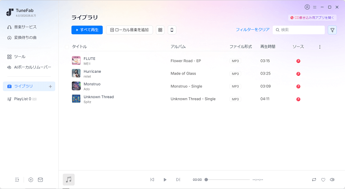Skip to previous track
The height and width of the screenshot is (189, 345).
tap(152, 180)
